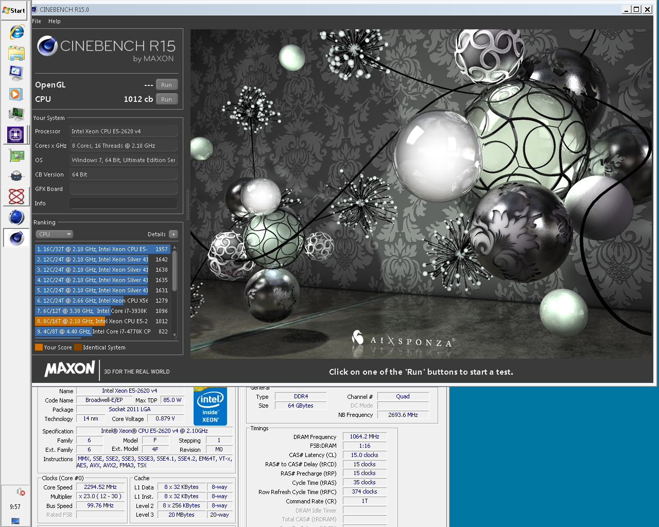This screenshot has height=527, width=659.
Task: Click CPU-Z Package Socket 2011 LGA value
Action: pyautogui.click(x=130, y=409)
